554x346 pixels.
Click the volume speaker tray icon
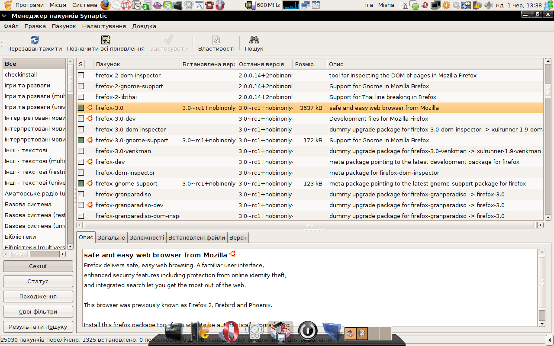(488, 5)
